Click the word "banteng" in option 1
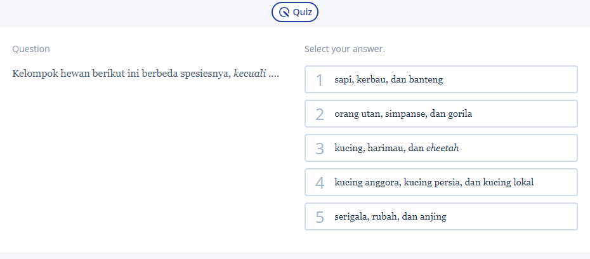Image resolution: width=590 pixels, height=259 pixels. [425, 80]
